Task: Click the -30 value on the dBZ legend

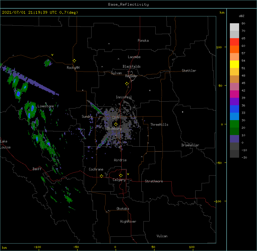Action: click(x=244, y=157)
